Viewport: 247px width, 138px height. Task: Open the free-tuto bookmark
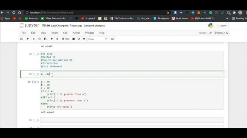click(x=31, y=18)
